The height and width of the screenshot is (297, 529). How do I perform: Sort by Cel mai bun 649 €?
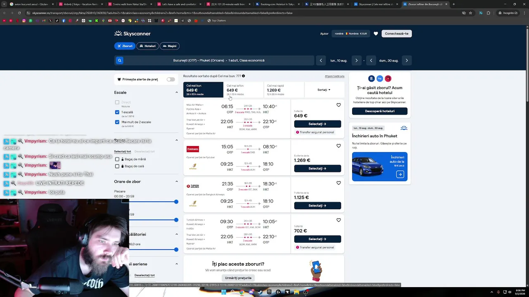click(x=203, y=90)
